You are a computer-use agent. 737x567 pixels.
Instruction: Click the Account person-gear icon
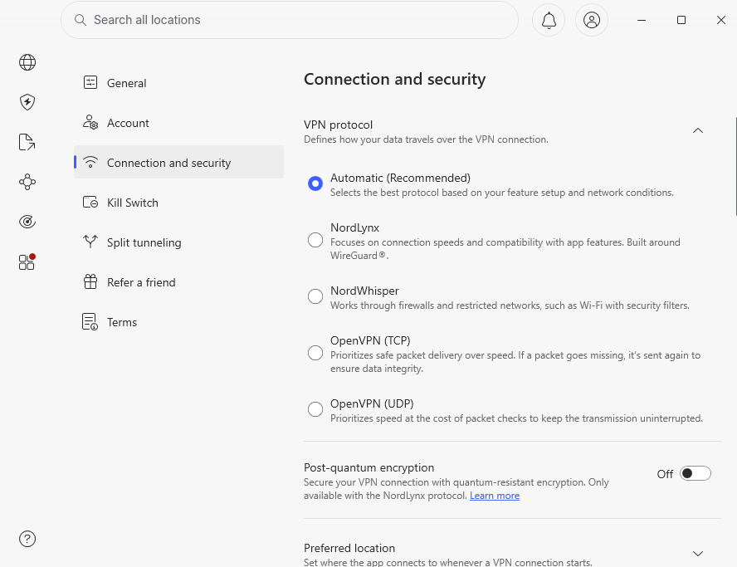90,122
